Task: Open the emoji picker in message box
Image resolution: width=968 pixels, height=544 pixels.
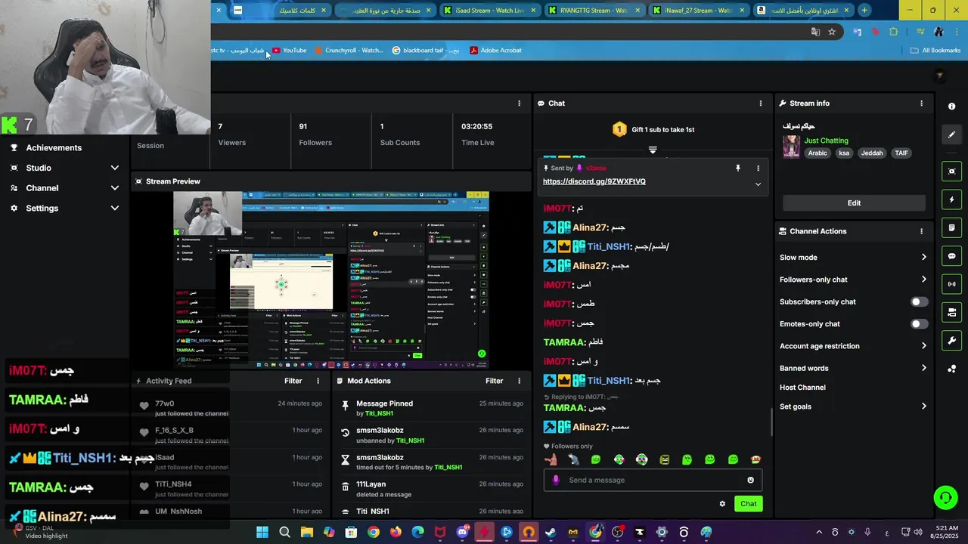Action: tap(750, 480)
